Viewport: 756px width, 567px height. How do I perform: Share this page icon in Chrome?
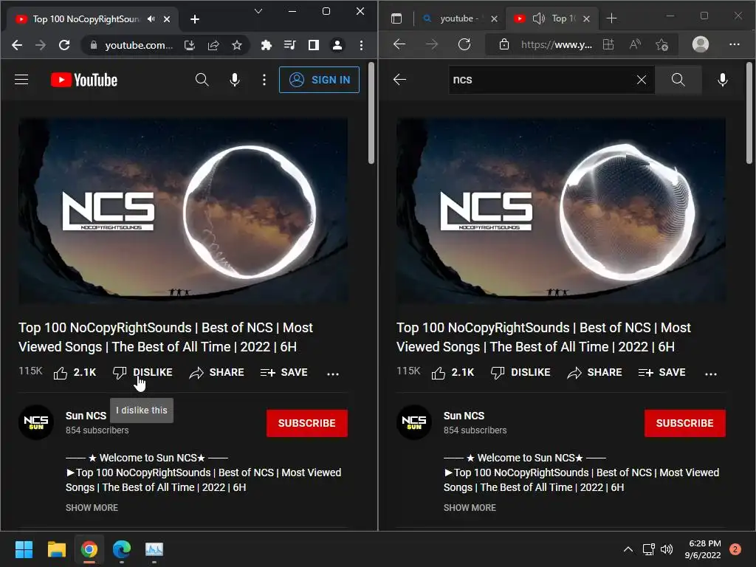(x=213, y=45)
